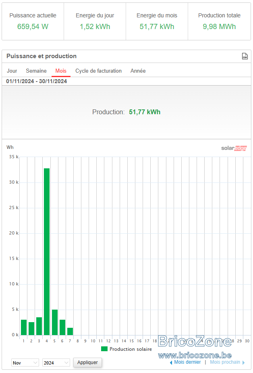Go to Mois dernier
This screenshot has width=253, height=373.
[187, 362]
